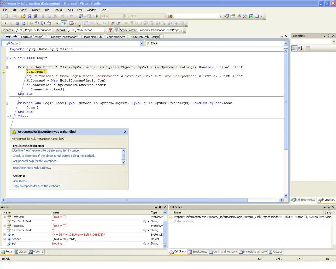This screenshot has height=269, width=336.
Task: Switch to Solution Explorer tab on the right
Action: (303, 200)
